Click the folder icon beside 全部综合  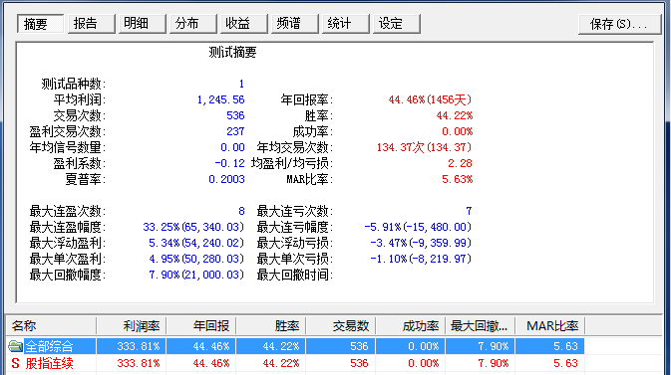[x=15, y=346]
